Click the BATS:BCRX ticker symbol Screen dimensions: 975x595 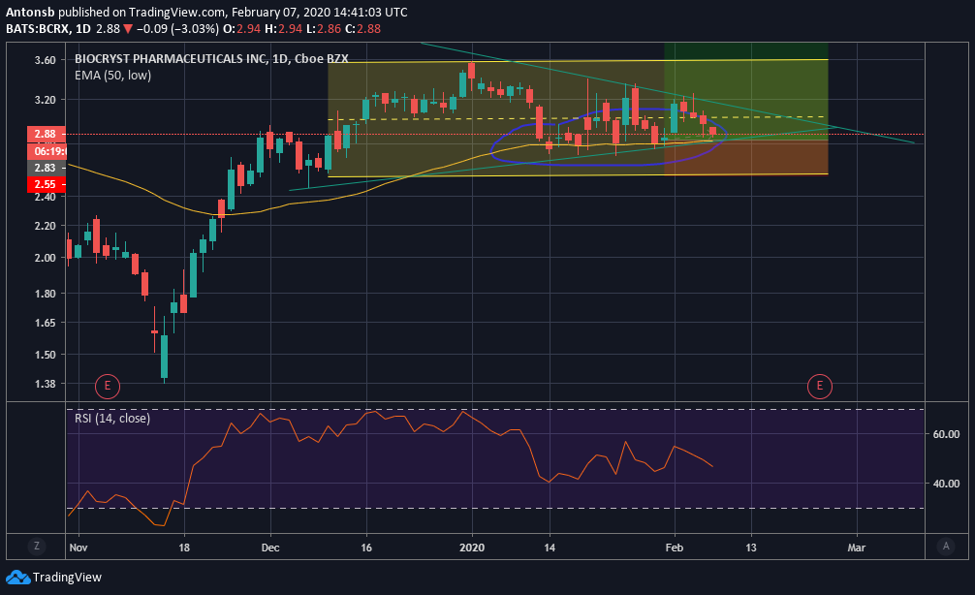click(37, 29)
